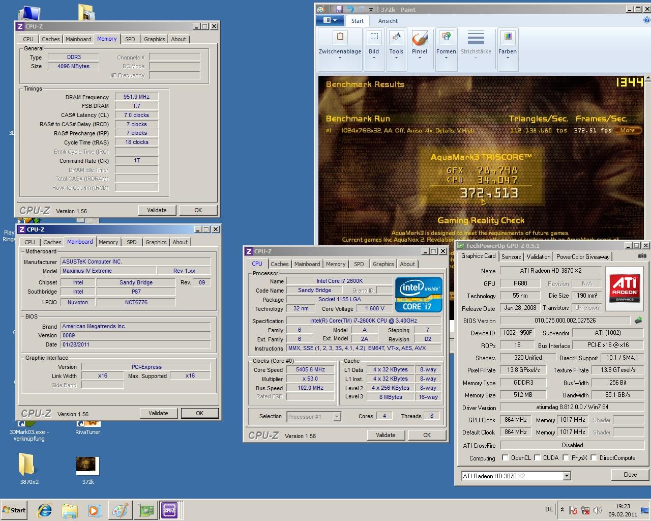Viewport: 651px width, 521px height.
Task: Switch to GPU-Z via its taskbar icon
Action: 146,510
